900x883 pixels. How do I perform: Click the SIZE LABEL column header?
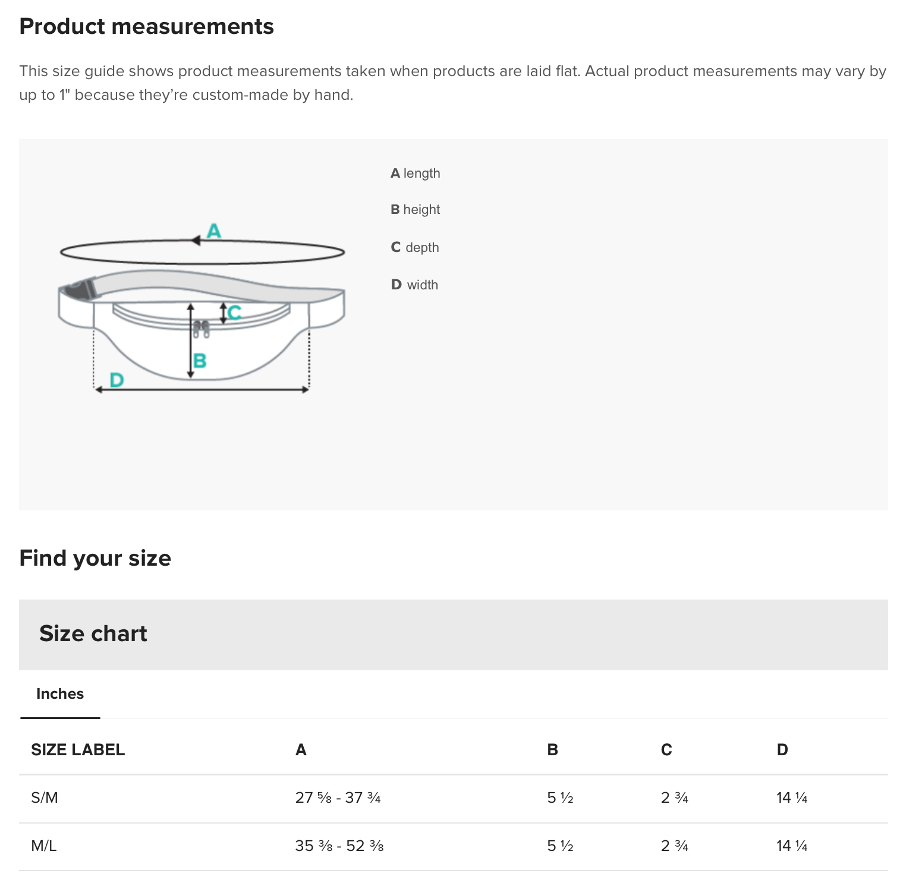[78, 750]
